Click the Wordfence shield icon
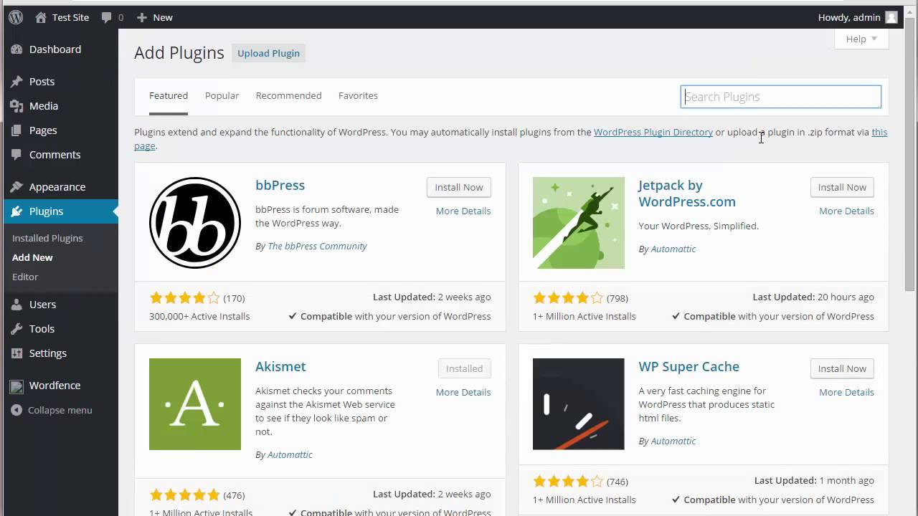This screenshot has height=516, width=918. pos(16,386)
